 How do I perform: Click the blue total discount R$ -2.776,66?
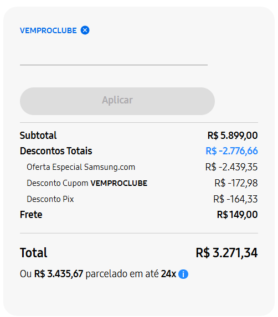click(x=231, y=151)
